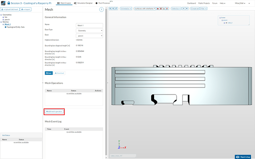Open the Upload CAD/mesh dropdown button
The image size is (255, 159).
point(10,10)
